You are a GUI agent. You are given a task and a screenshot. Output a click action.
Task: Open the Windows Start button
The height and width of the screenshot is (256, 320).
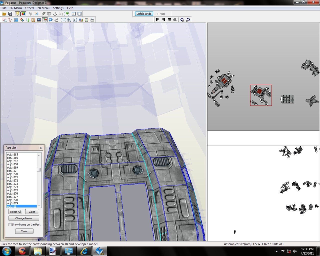point(6,251)
